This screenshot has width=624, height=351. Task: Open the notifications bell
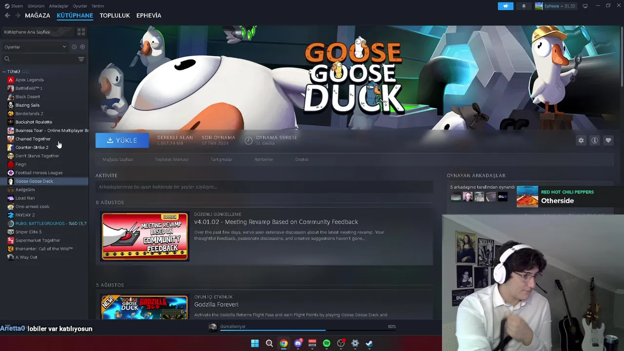pos(524,6)
